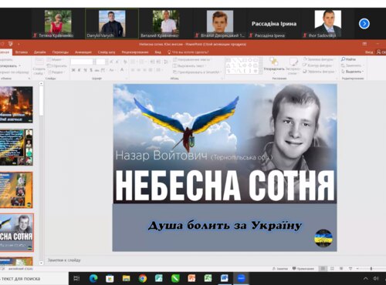Click thumbnail pane scroll down arrow
This screenshot has height=285, width=386.
[x=41, y=263]
